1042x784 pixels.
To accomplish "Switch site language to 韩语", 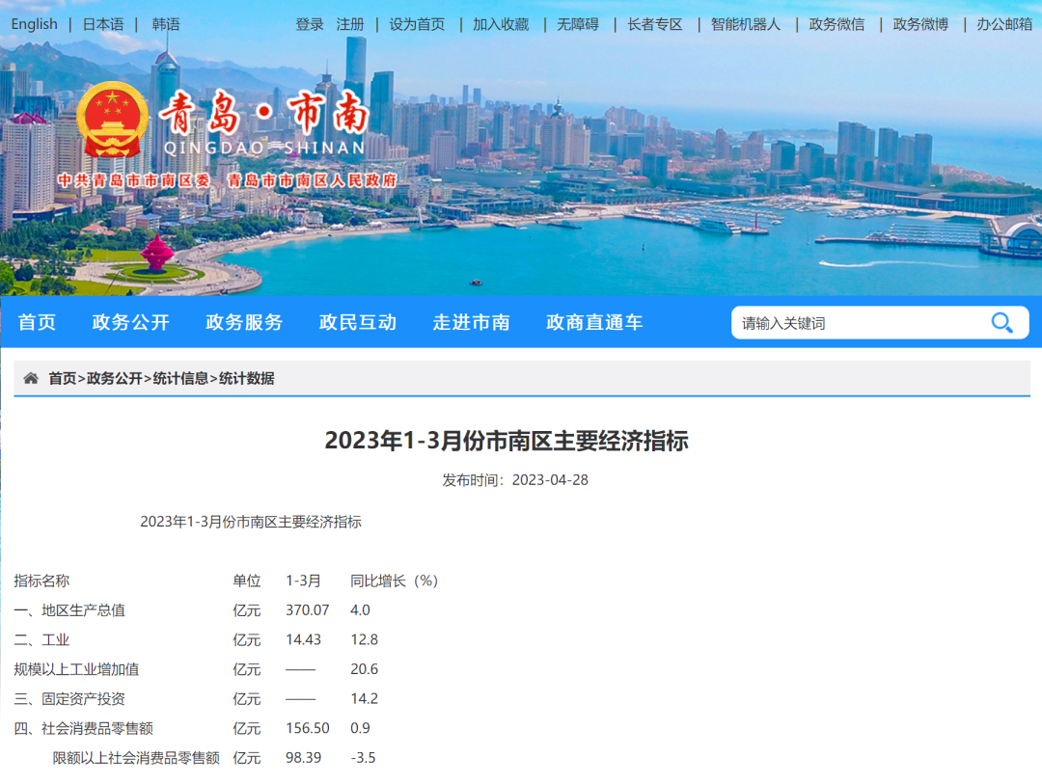I will (166, 24).
